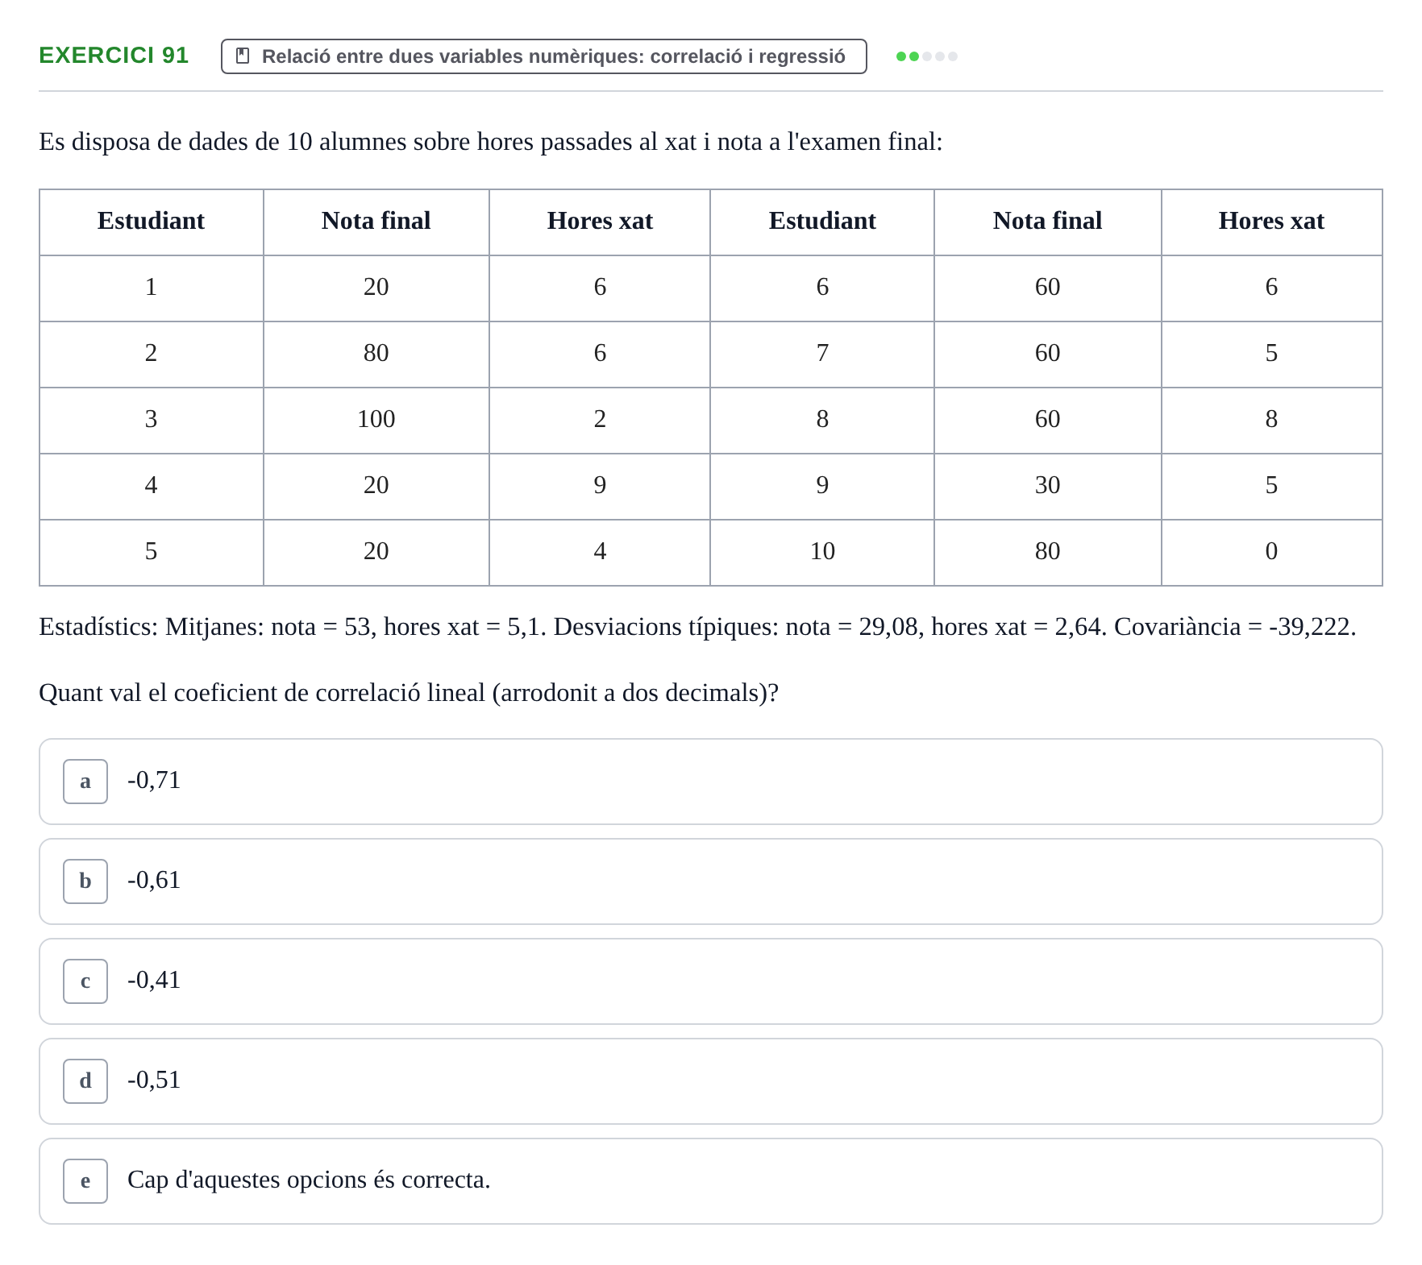Click student 4's Hores xat value 9
1422x1265 pixels.
pyautogui.click(x=600, y=487)
